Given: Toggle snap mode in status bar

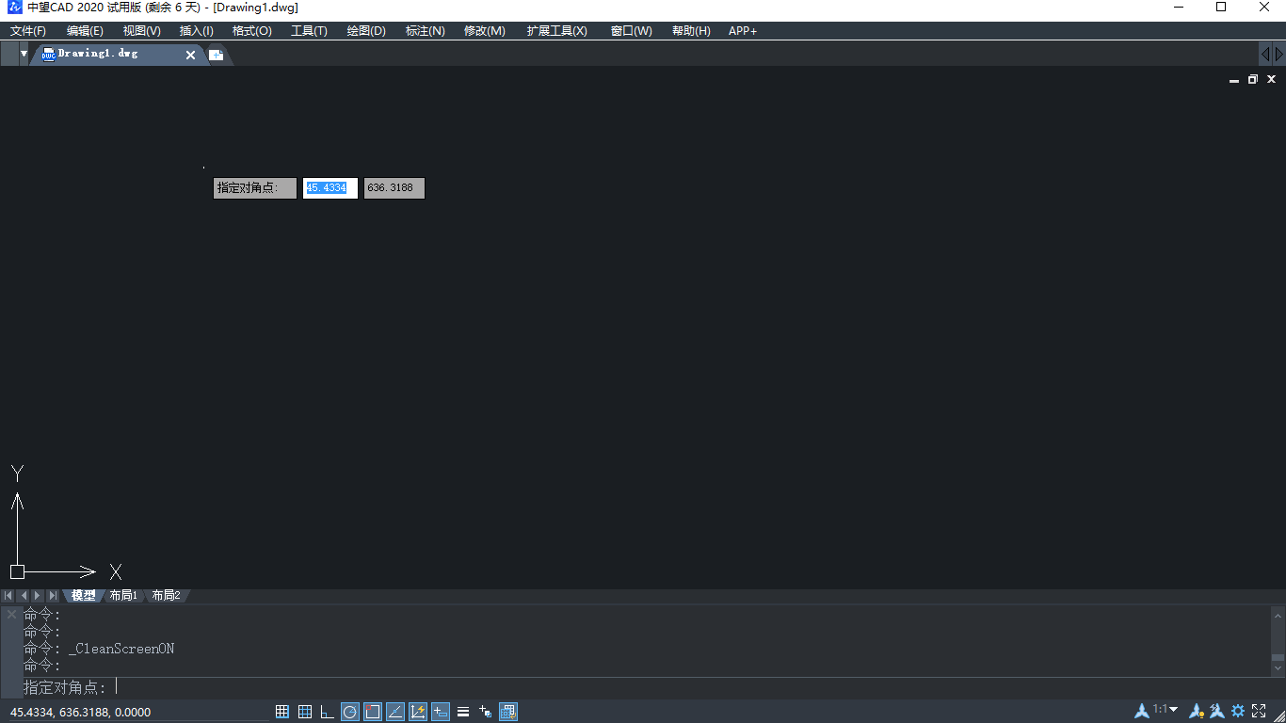Looking at the screenshot, I should pyautogui.click(x=282, y=712).
